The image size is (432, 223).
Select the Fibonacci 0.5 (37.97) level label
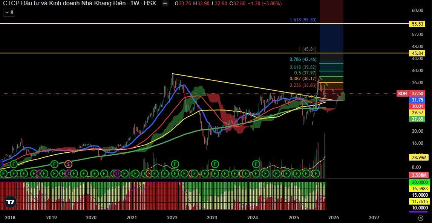coord(306,73)
